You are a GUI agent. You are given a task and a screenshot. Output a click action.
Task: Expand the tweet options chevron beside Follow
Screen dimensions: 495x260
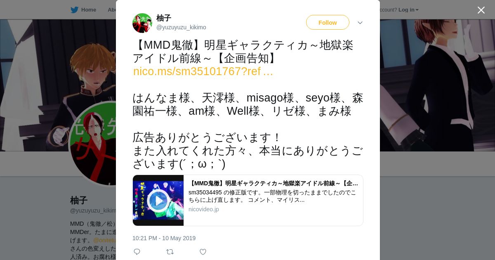coord(360,23)
